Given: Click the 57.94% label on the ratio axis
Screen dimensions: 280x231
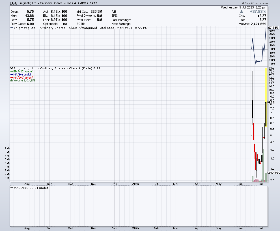Looking at the screenshot, I should [x=273, y=28].
